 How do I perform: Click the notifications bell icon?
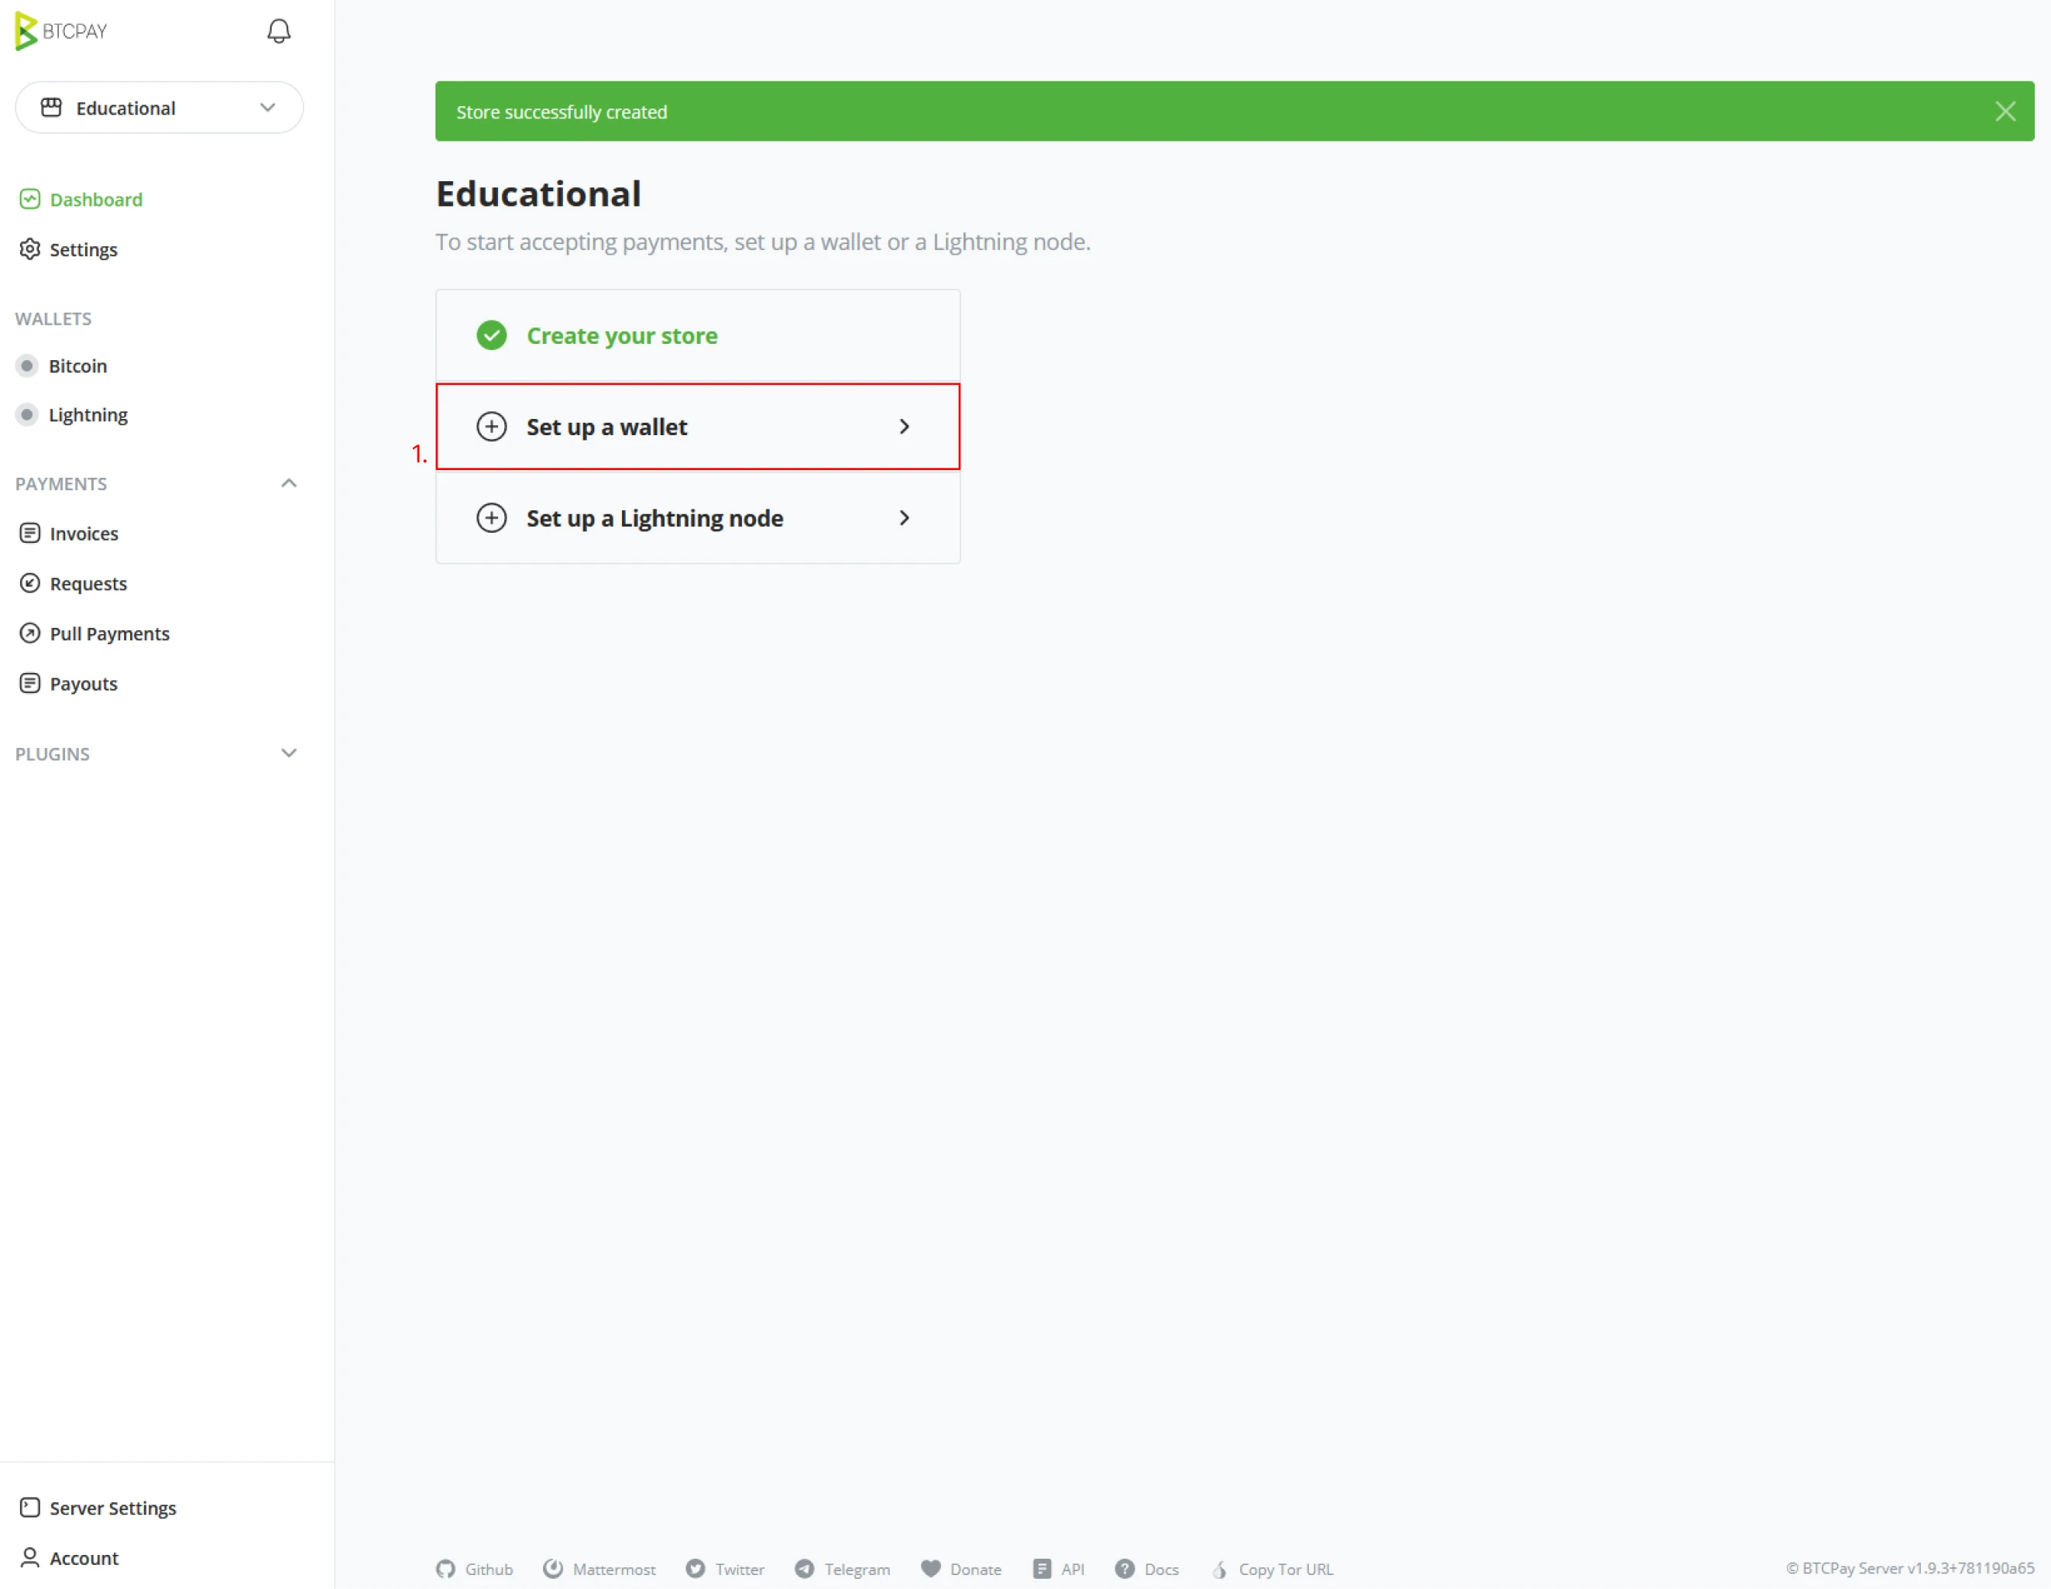pos(278,31)
